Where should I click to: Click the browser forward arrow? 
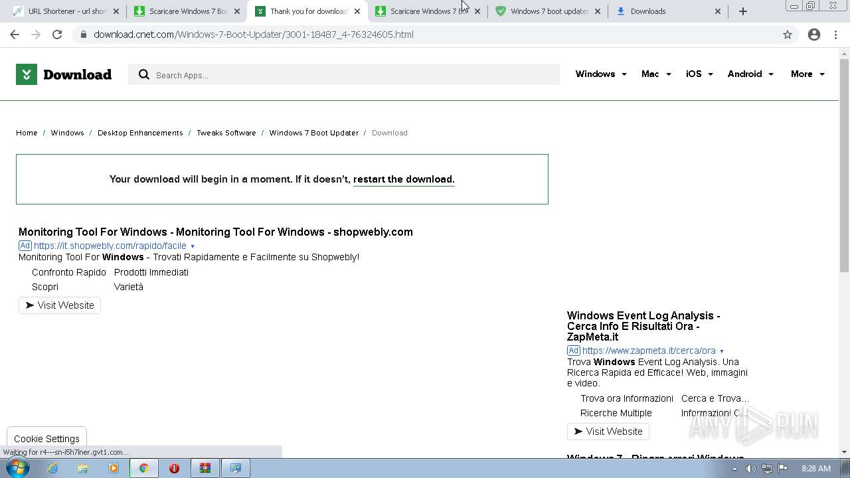[36, 35]
